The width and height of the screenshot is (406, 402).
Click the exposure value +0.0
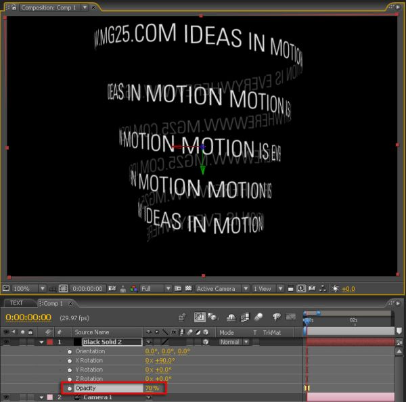point(348,289)
